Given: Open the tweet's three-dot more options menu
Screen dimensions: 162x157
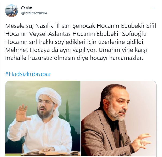Looking at the screenshot, I should (x=154, y=8).
